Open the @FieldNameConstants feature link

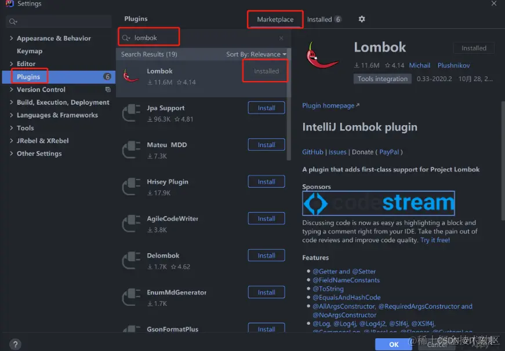(x=346, y=280)
